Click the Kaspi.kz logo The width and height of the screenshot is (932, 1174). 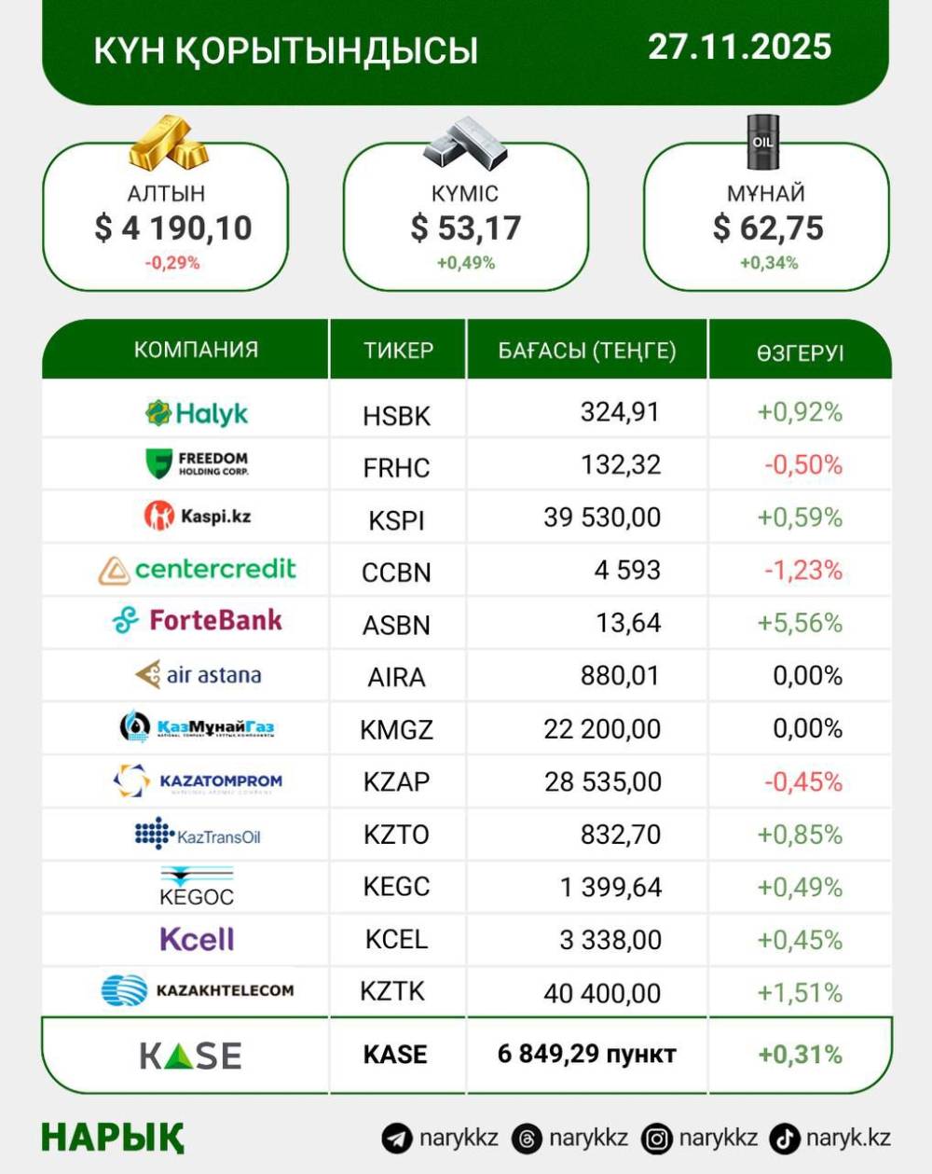click(198, 516)
